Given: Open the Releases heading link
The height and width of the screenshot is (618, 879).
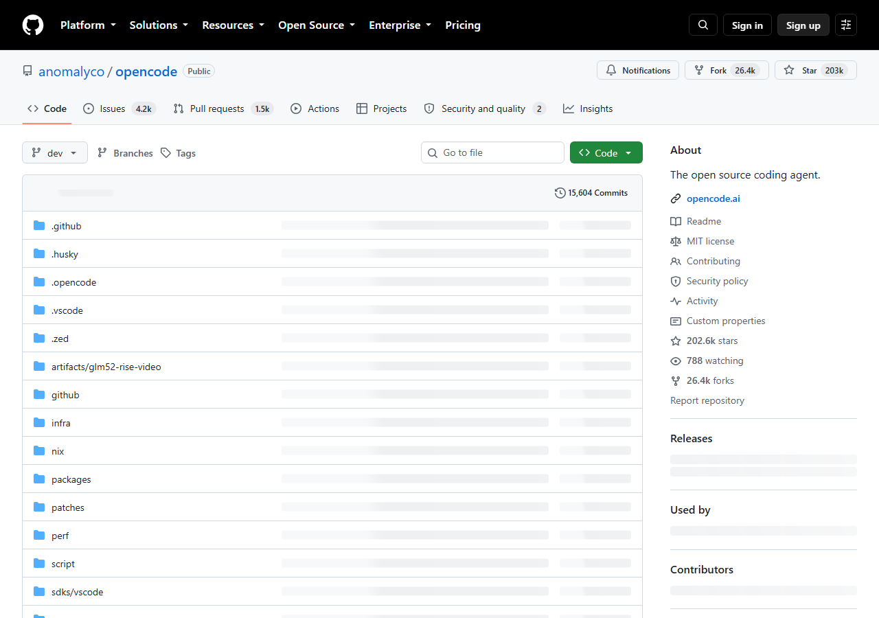Looking at the screenshot, I should [x=692, y=438].
